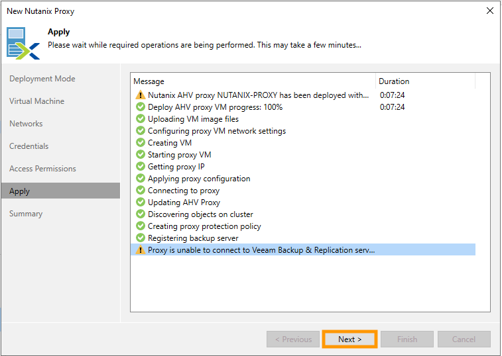Select row 'Connecting to proxy'
Image resolution: width=502 pixels, height=356 pixels.
point(303,190)
